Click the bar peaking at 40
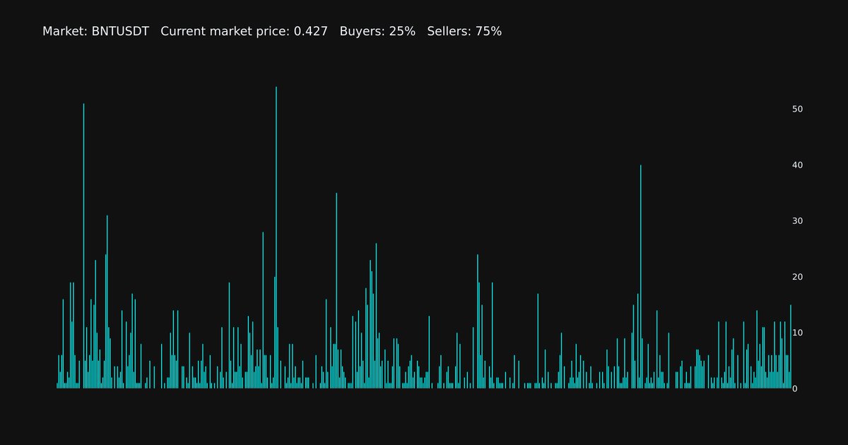The width and height of the screenshot is (848, 445). click(640, 277)
